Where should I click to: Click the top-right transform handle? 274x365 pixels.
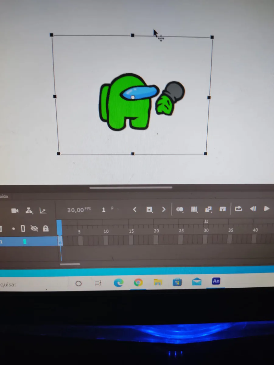212,37
